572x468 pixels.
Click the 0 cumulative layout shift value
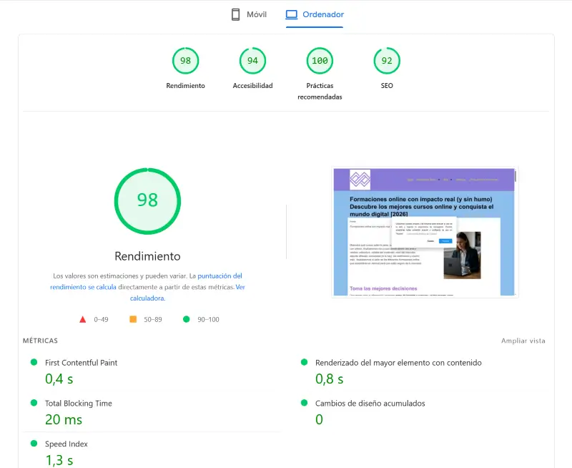(x=319, y=419)
